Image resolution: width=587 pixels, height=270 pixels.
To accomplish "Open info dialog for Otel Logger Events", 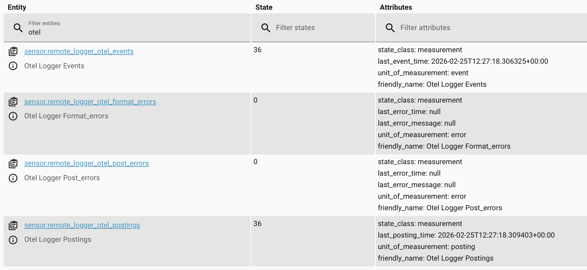I will (x=13, y=66).
